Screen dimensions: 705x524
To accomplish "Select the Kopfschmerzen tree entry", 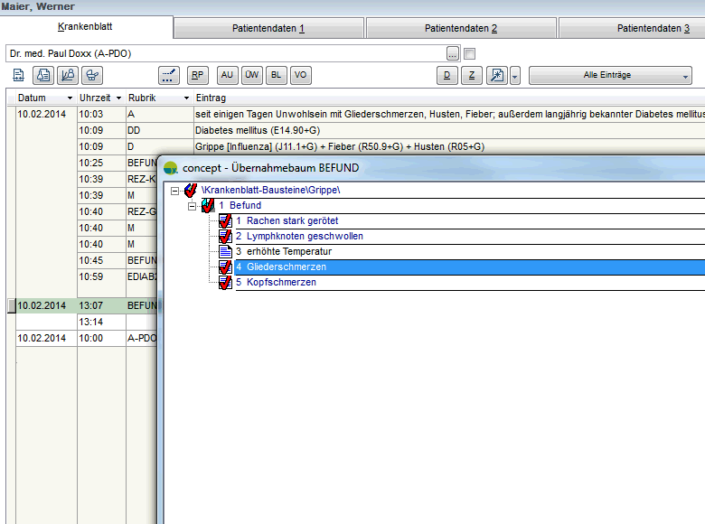I will click(x=280, y=283).
